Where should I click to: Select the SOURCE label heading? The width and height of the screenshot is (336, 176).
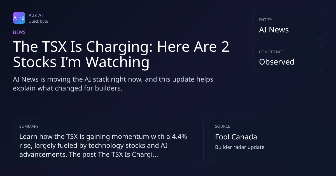click(x=223, y=126)
